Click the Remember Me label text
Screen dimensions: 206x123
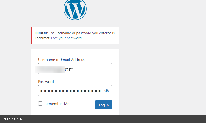(x=57, y=104)
